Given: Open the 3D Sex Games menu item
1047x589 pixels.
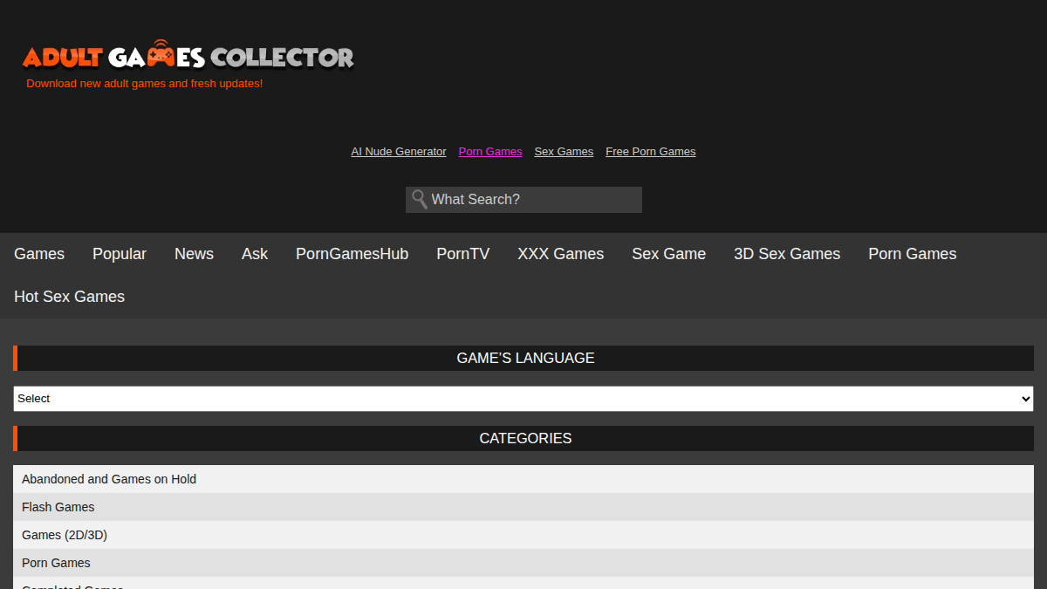Looking at the screenshot, I should point(787,254).
